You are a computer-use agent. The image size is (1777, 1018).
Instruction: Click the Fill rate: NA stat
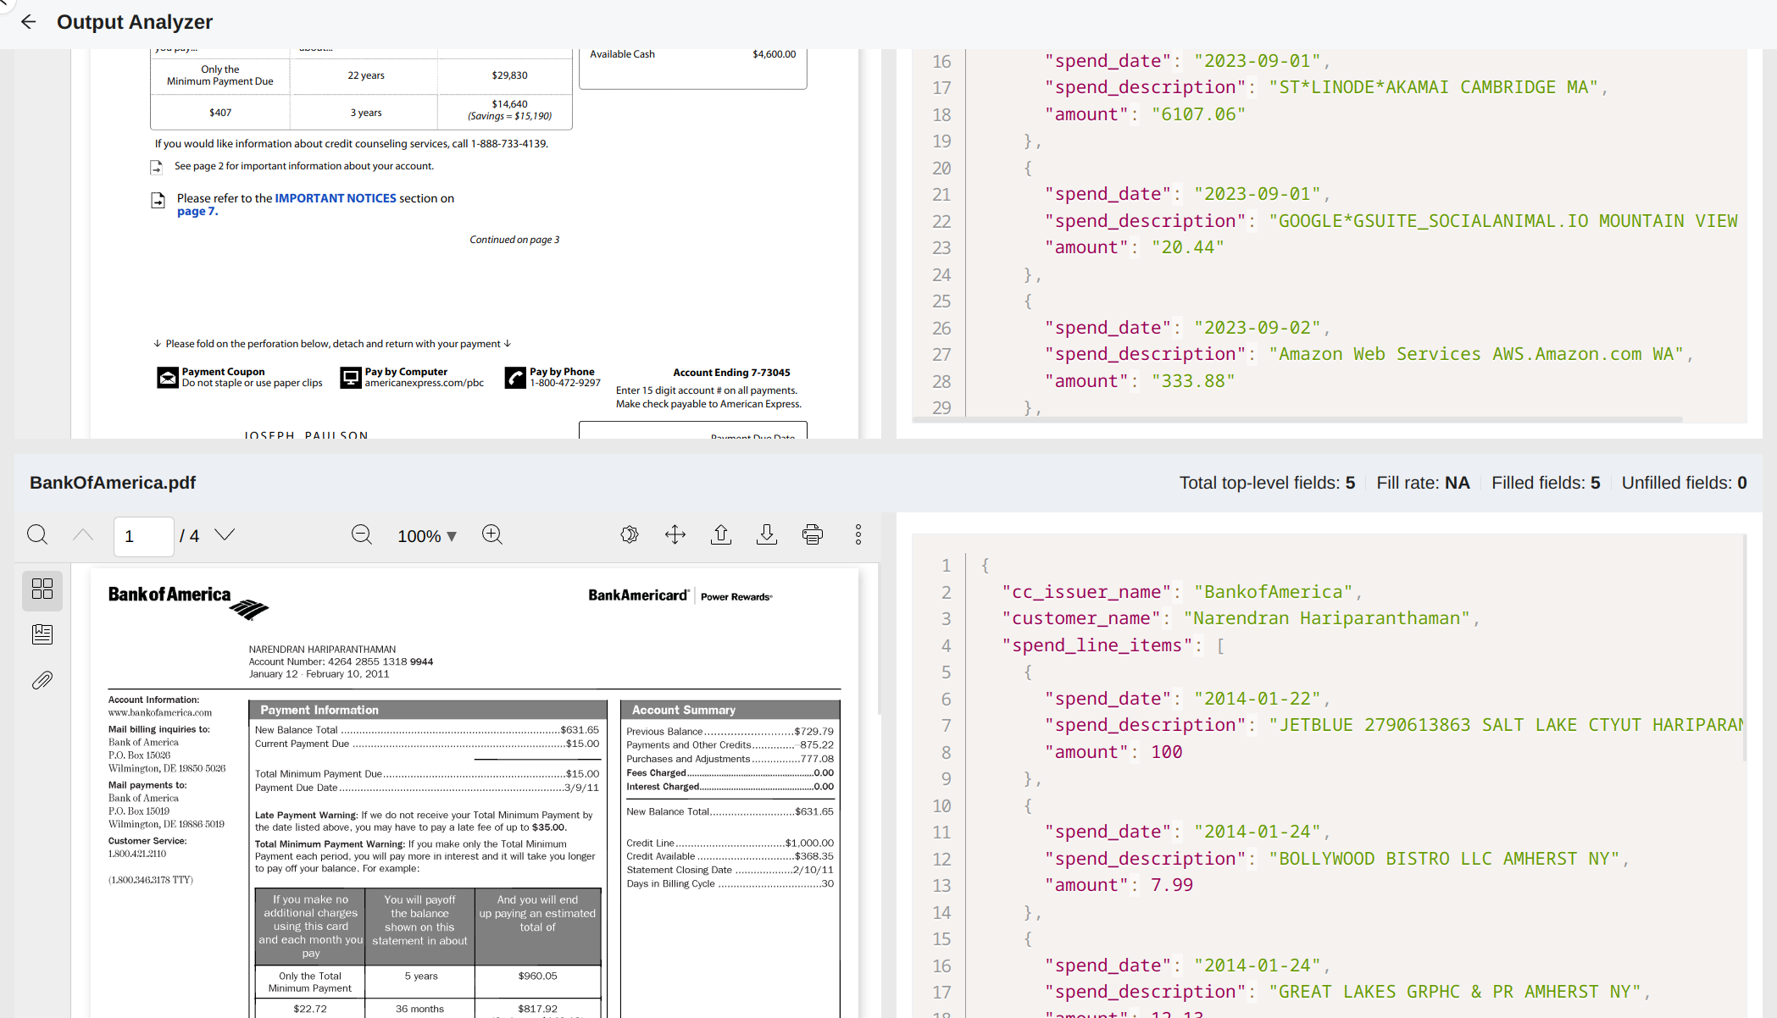(x=1423, y=483)
